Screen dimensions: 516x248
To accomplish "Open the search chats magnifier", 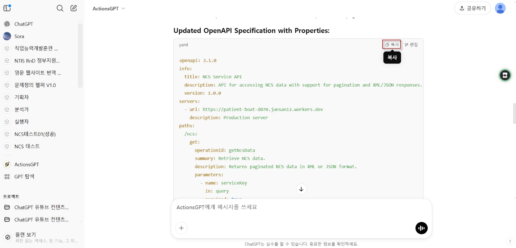I will [60, 8].
